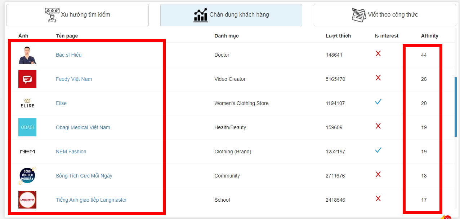
Task: Click blue checkmark interest icon for NEM Fashion
Action: 378,150
